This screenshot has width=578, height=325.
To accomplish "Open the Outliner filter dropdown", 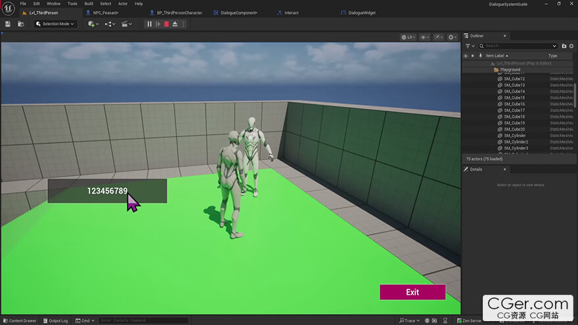I will [x=469, y=46].
